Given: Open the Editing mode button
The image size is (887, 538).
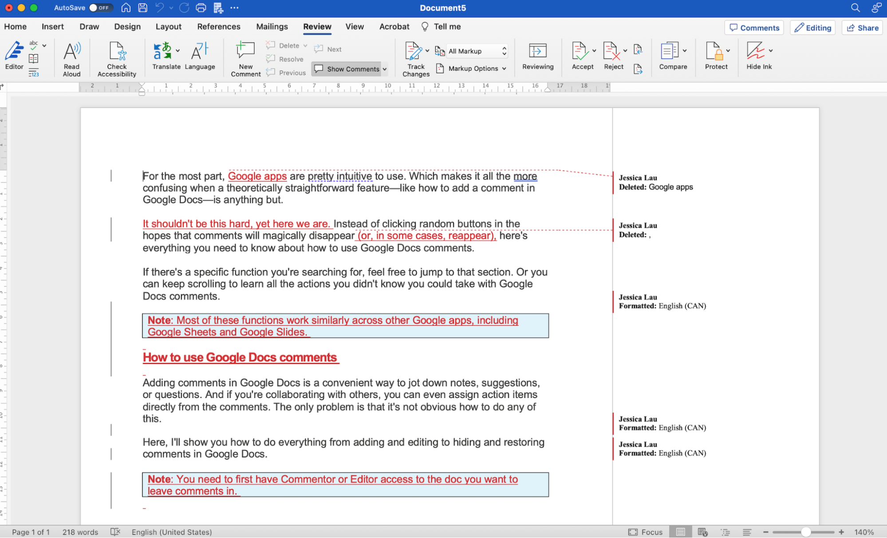Looking at the screenshot, I should (x=813, y=27).
